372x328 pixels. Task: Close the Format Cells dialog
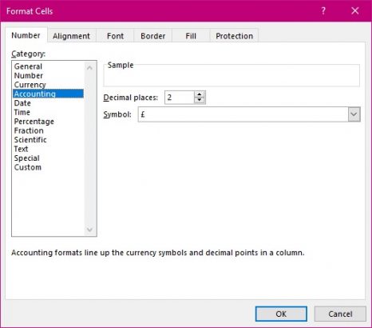355,11
